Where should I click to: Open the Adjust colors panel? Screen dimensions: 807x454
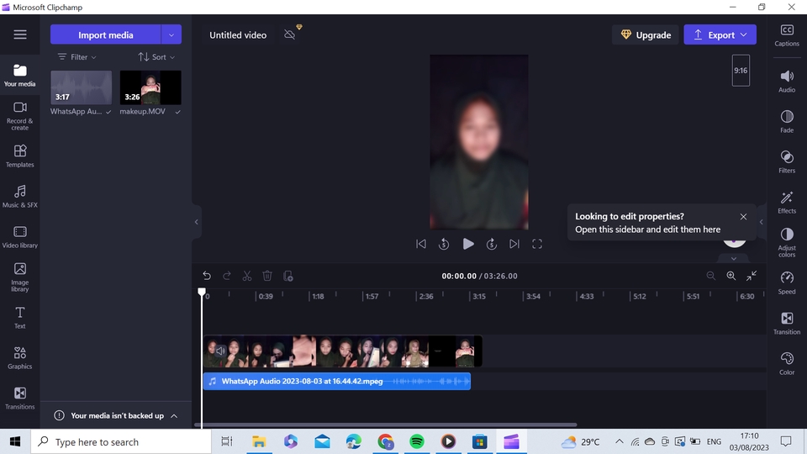787,242
